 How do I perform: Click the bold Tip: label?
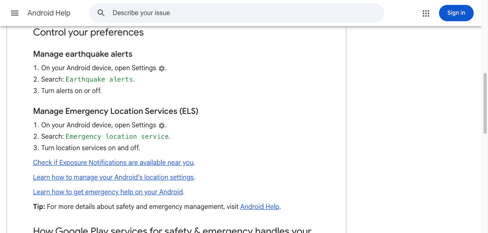tap(39, 206)
